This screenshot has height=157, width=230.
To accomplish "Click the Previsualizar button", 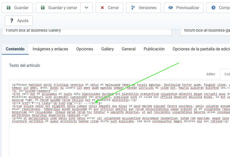I will point(184,8).
